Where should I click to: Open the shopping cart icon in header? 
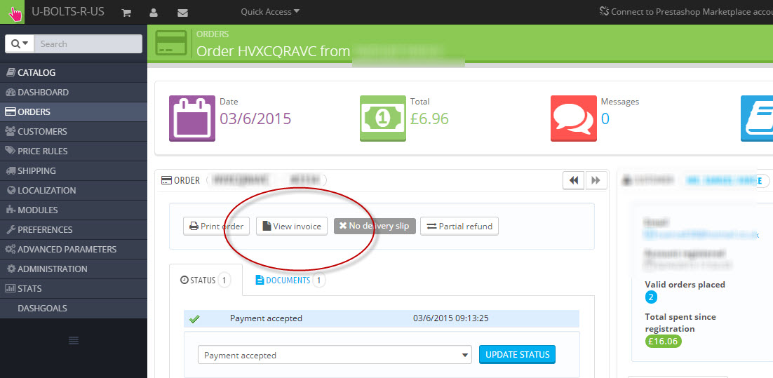click(x=126, y=13)
